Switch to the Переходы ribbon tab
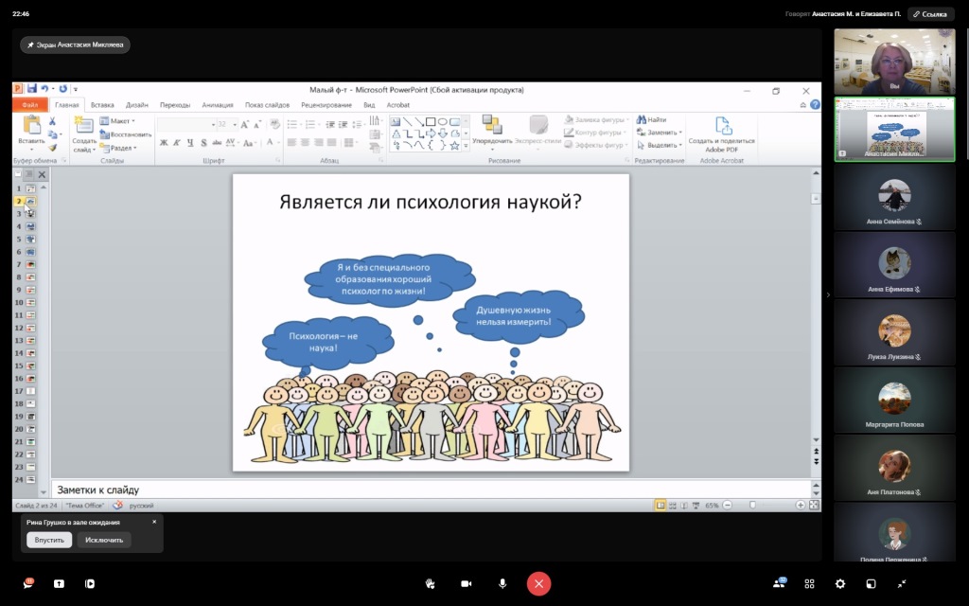 point(175,104)
